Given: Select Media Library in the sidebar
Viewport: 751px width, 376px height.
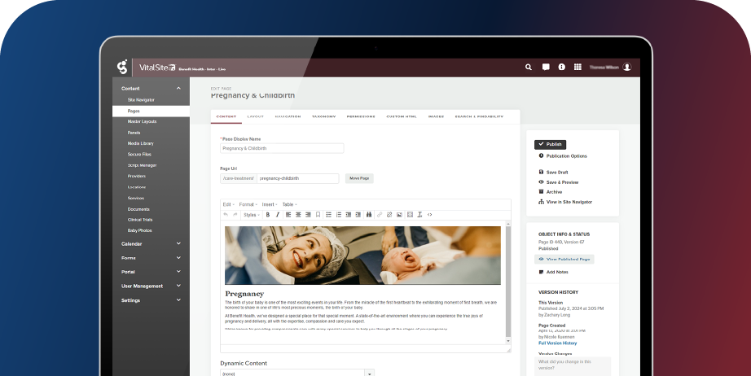Looking at the screenshot, I should coord(140,143).
